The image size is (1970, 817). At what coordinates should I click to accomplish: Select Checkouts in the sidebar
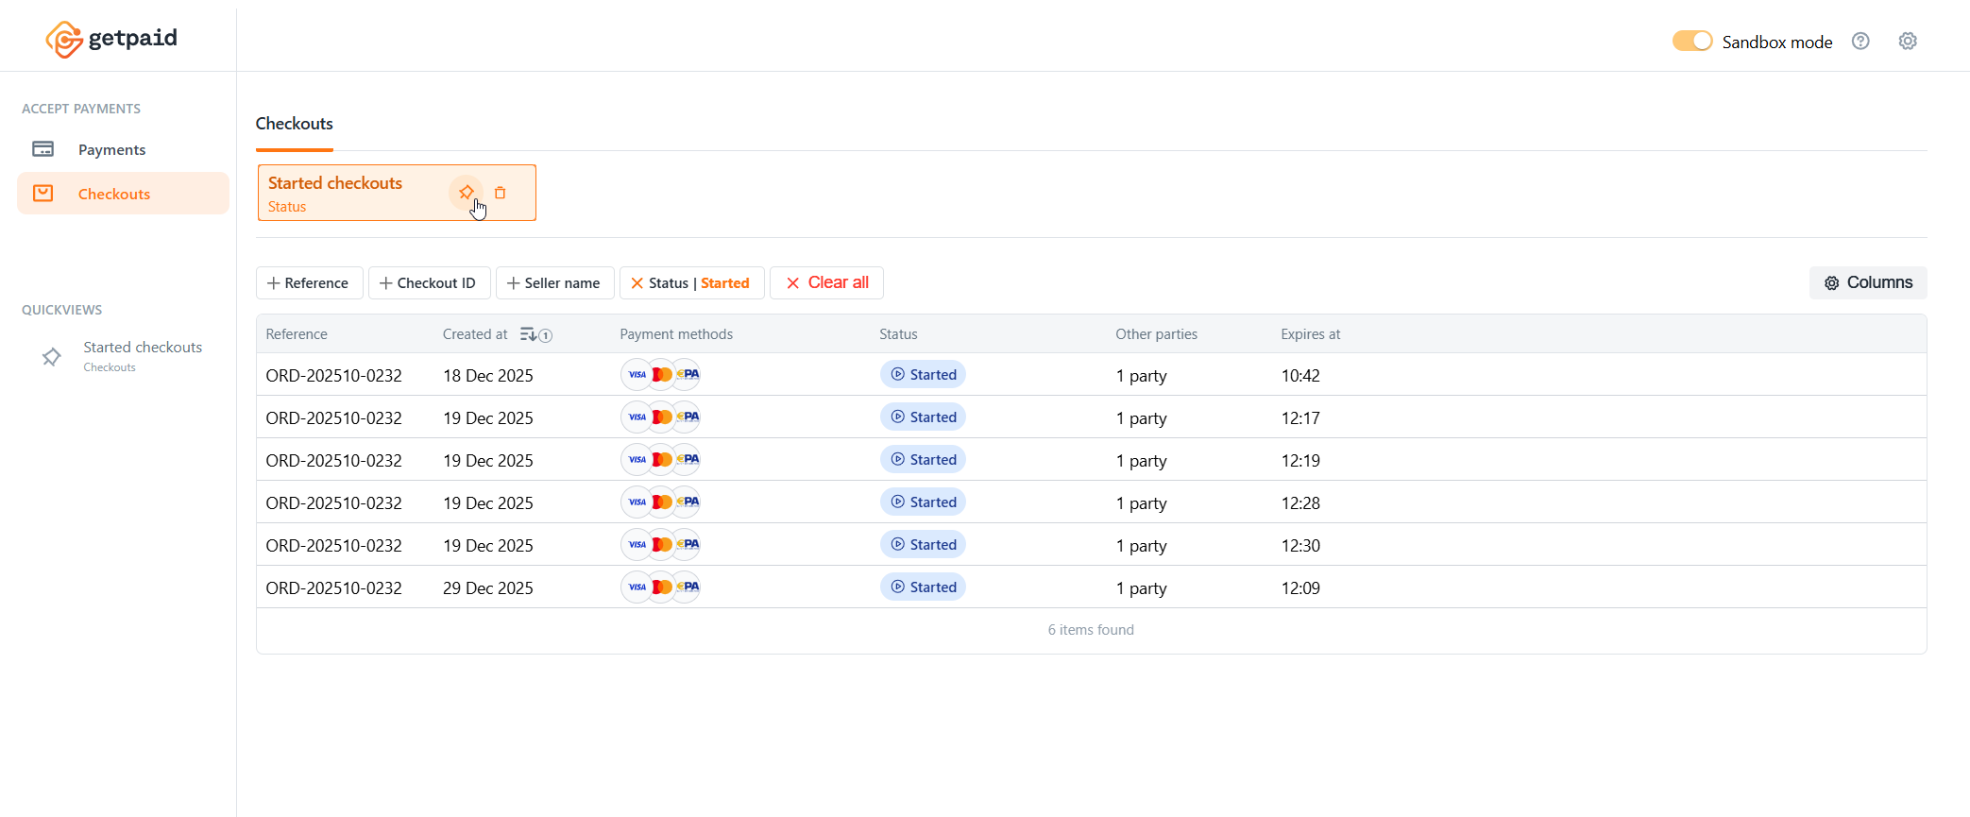[113, 194]
